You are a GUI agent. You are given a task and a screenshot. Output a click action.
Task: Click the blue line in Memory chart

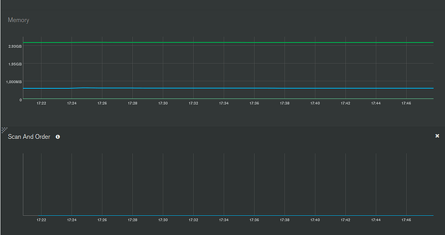(x=228, y=88)
